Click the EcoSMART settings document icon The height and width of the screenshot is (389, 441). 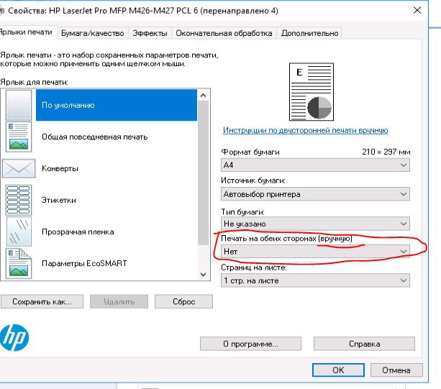pos(19,263)
